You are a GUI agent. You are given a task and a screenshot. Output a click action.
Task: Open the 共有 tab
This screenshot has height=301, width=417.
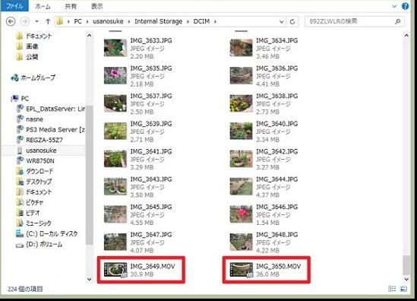71,6
